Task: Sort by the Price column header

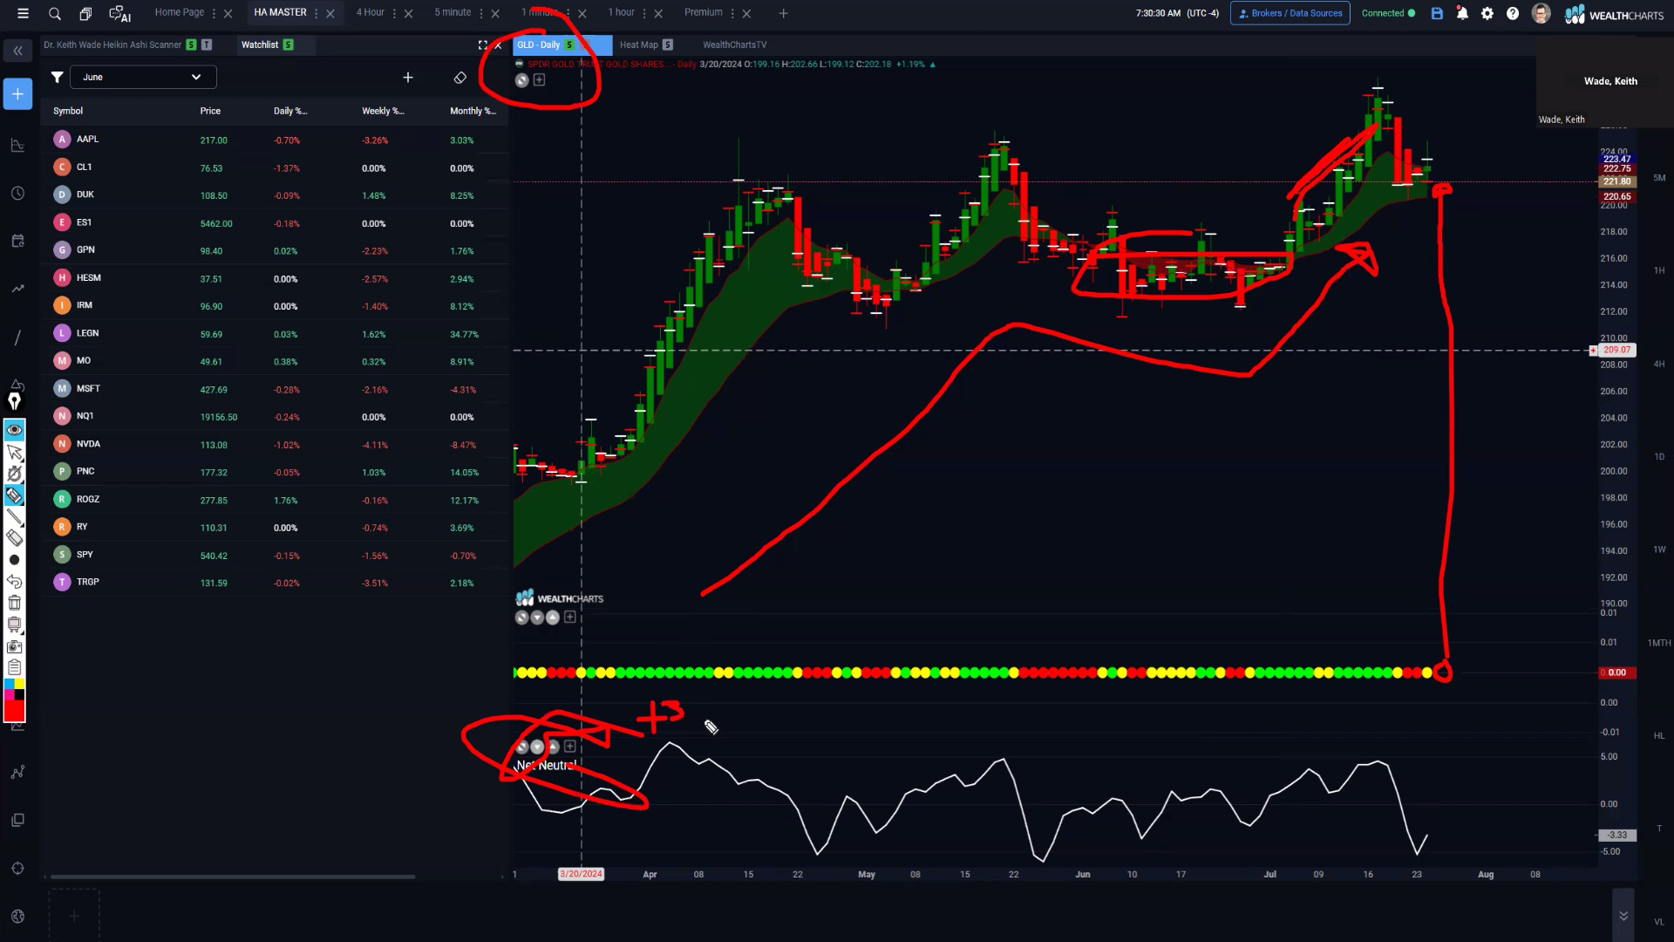Action: [x=210, y=111]
